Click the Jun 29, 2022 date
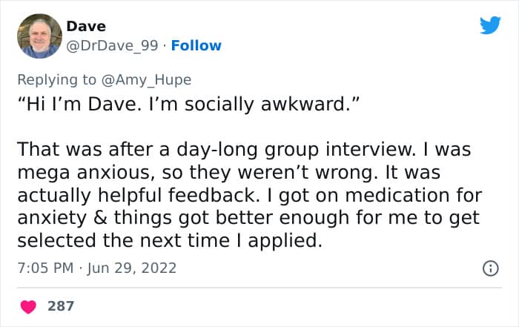The image size is (519, 327). (132, 268)
